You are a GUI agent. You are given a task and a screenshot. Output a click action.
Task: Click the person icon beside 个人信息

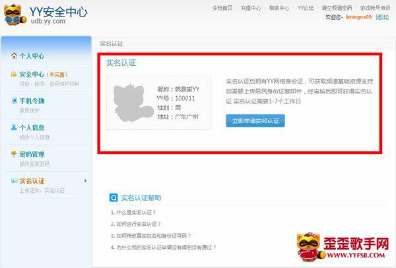coord(14,127)
